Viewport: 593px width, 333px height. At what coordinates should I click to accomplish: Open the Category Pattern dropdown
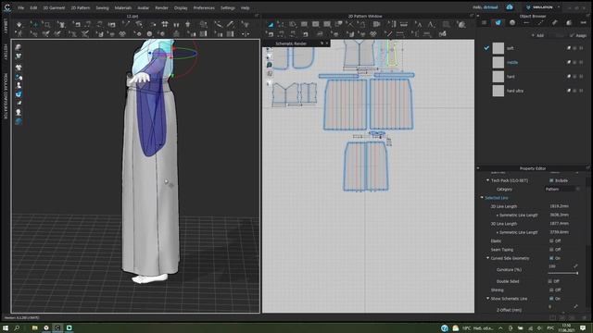point(562,189)
